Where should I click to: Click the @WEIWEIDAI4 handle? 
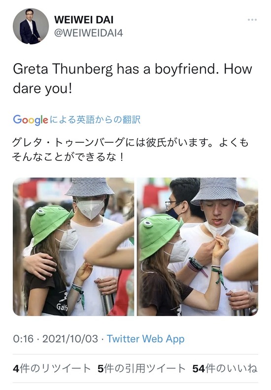(x=89, y=33)
